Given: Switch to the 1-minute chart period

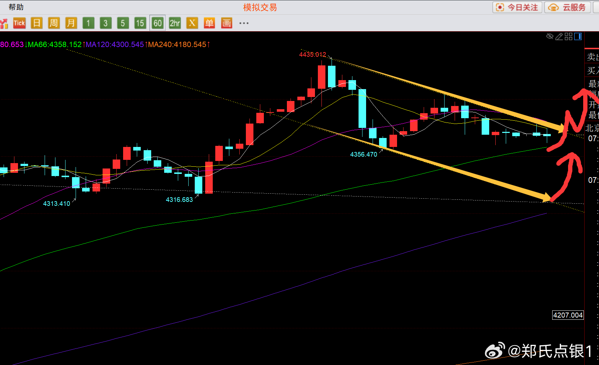Looking at the screenshot, I should pos(88,23).
